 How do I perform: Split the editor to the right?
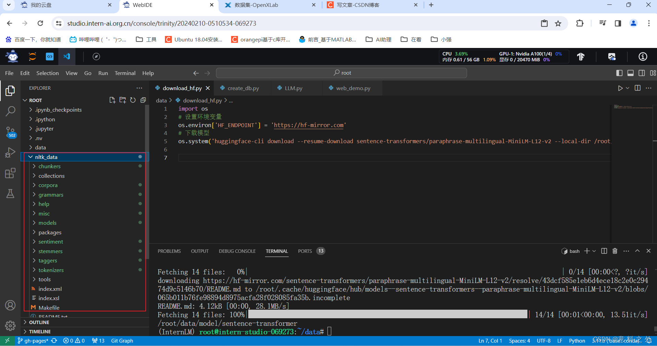[x=637, y=88]
